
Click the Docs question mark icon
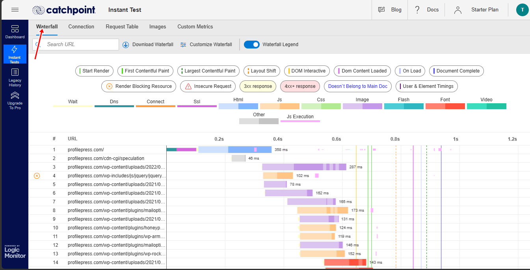click(x=417, y=10)
